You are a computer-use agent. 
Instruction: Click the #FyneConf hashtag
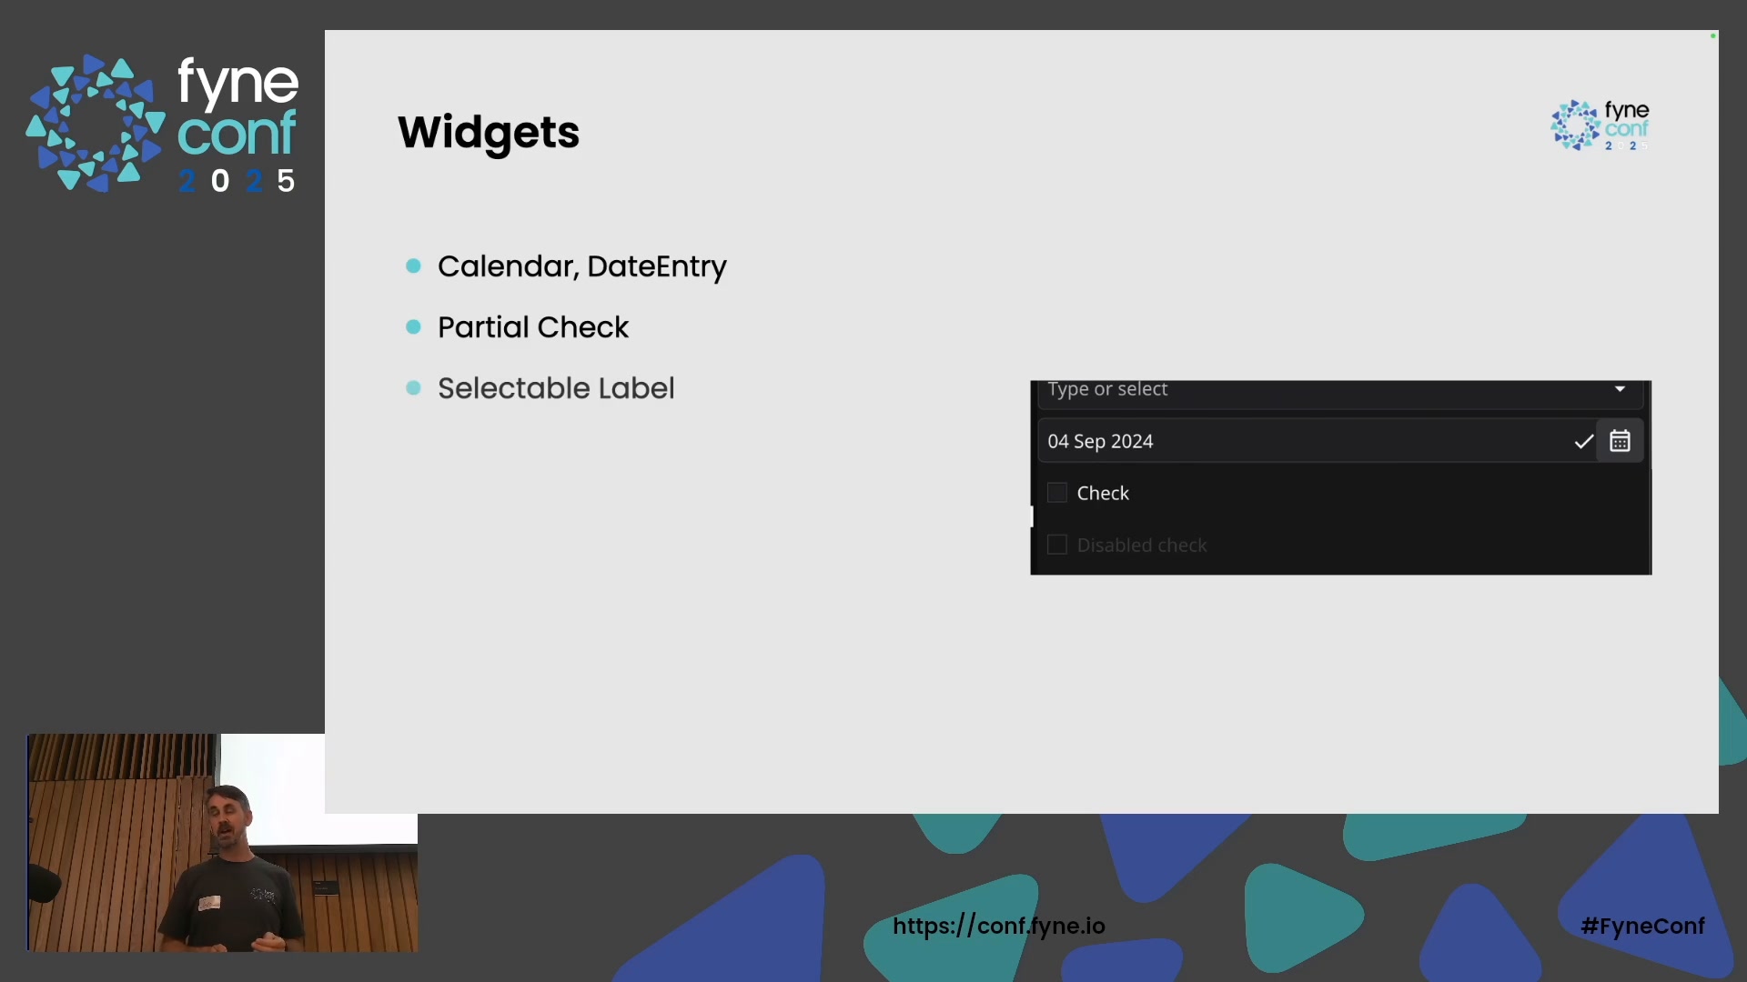click(1642, 926)
